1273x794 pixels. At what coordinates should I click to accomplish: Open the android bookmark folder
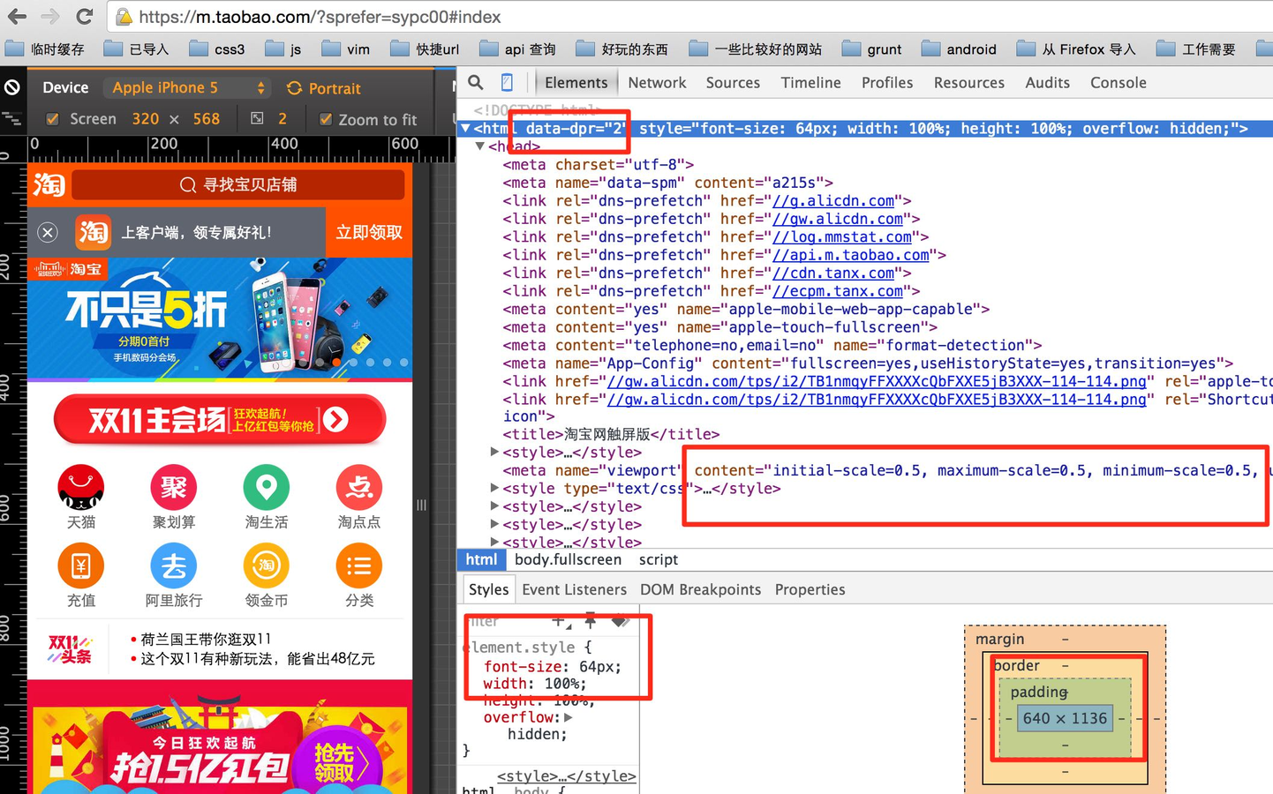(x=959, y=49)
